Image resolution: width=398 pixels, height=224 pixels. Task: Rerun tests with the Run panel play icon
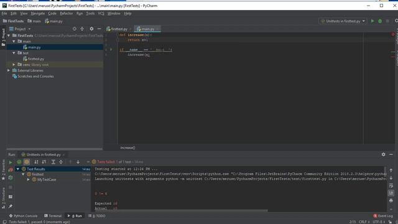tap(11, 162)
